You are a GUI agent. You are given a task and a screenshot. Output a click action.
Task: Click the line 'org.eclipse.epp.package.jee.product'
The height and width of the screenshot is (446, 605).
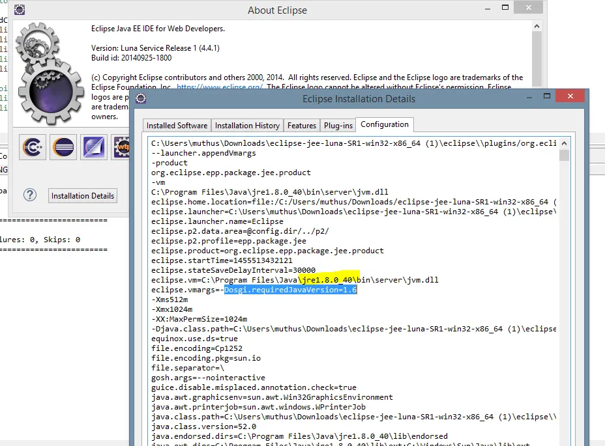click(x=231, y=173)
